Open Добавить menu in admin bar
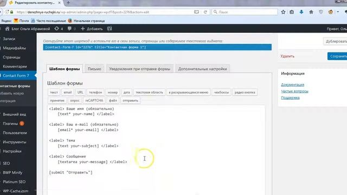 (92, 29)
